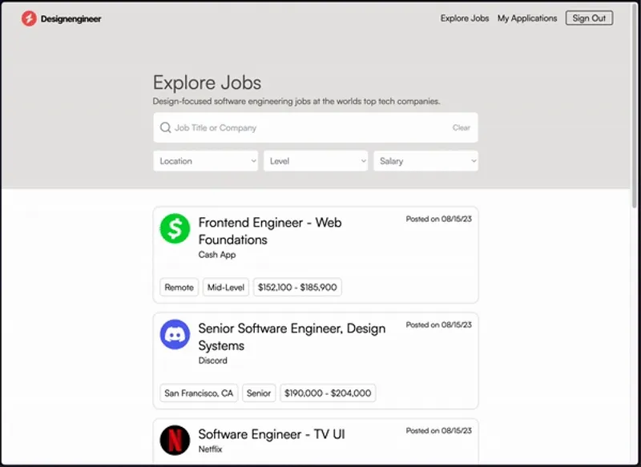The width and height of the screenshot is (641, 467).
Task: Open Senior Software Engineer, Design Systems job
Action: [292, 336]
